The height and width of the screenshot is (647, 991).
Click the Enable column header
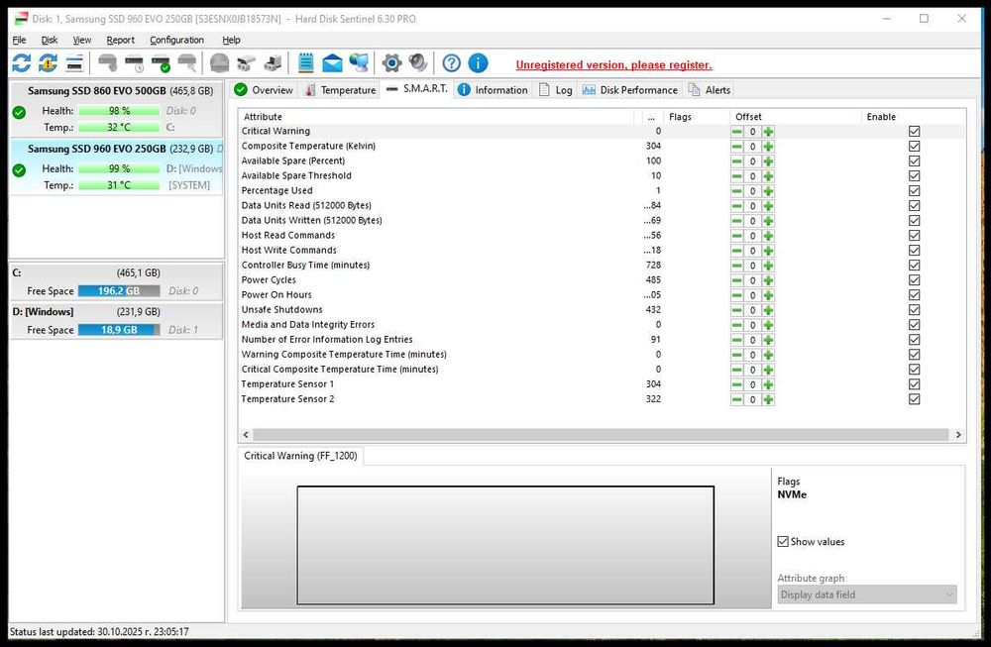point(913,117)
